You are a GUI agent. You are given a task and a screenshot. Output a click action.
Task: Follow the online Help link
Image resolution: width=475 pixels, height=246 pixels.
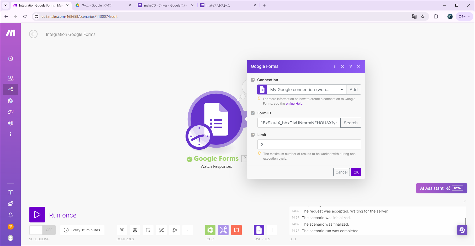coord(294,104)
